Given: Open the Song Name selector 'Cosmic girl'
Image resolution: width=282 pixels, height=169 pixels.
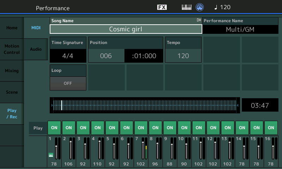Looking at the screenshot, I should [125, 29].
